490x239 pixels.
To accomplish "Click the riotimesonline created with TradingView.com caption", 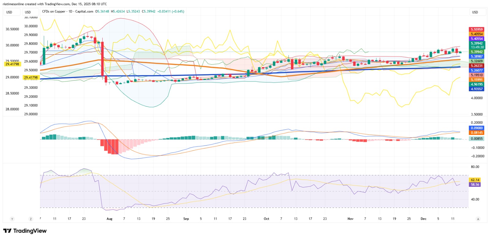I will [55, 4].
